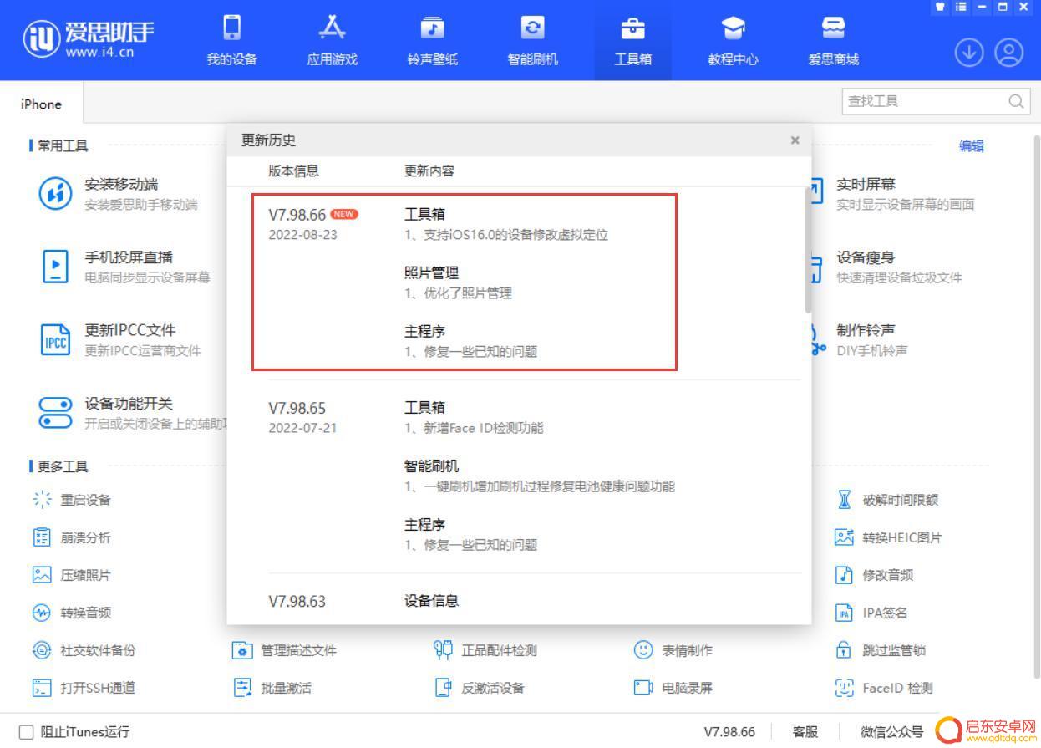Click the 安装移动端 icon
This screenshot has width=1041, height=748.
click(56, 193)
